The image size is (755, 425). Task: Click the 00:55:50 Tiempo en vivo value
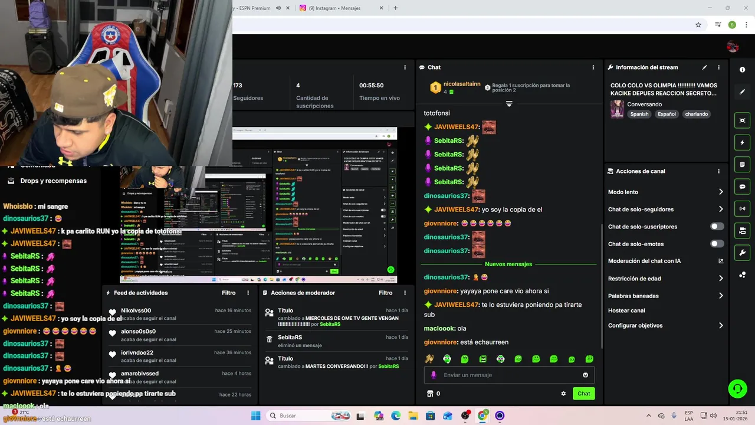[371, 85]
